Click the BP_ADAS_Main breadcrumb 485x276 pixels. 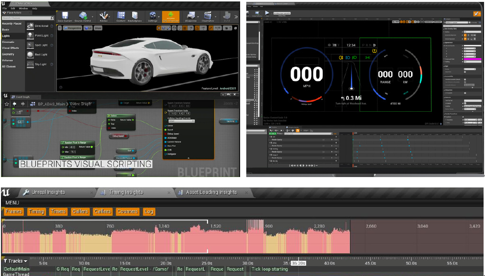(x=51, y=104)
